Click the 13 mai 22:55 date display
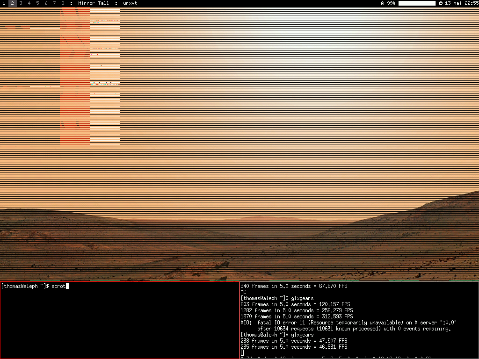479x359 pixels. coord(461,3)
